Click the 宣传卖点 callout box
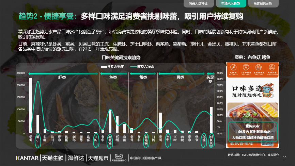 coord(252,131)
